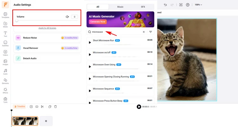Viewport: 238px width, 127px height.
Task: Open the Subtitles sidebar panel
Action: click(x=5, y=43)
